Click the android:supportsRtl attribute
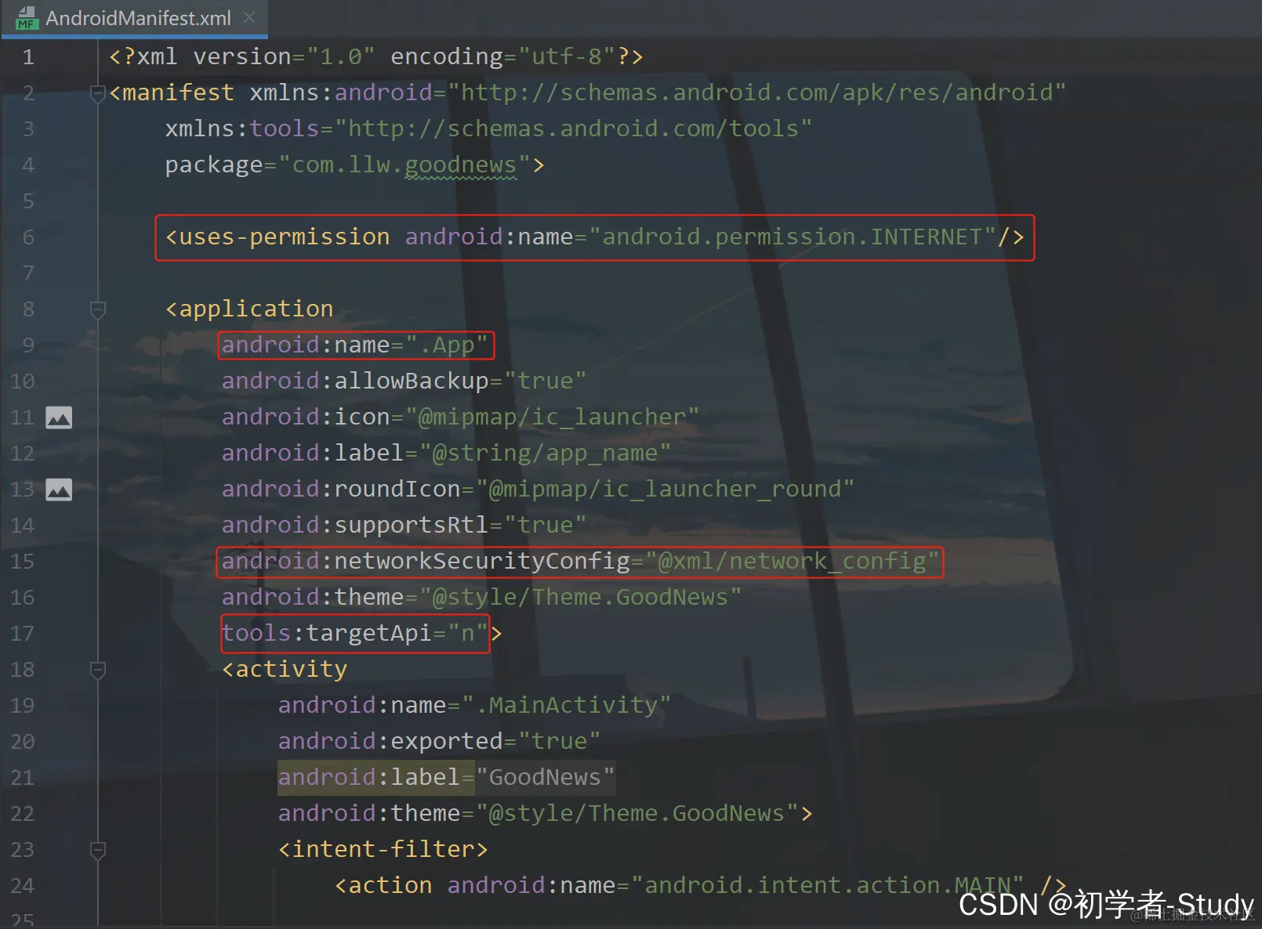The width and height of the screenshot is (1262, 929). [404, 526]
